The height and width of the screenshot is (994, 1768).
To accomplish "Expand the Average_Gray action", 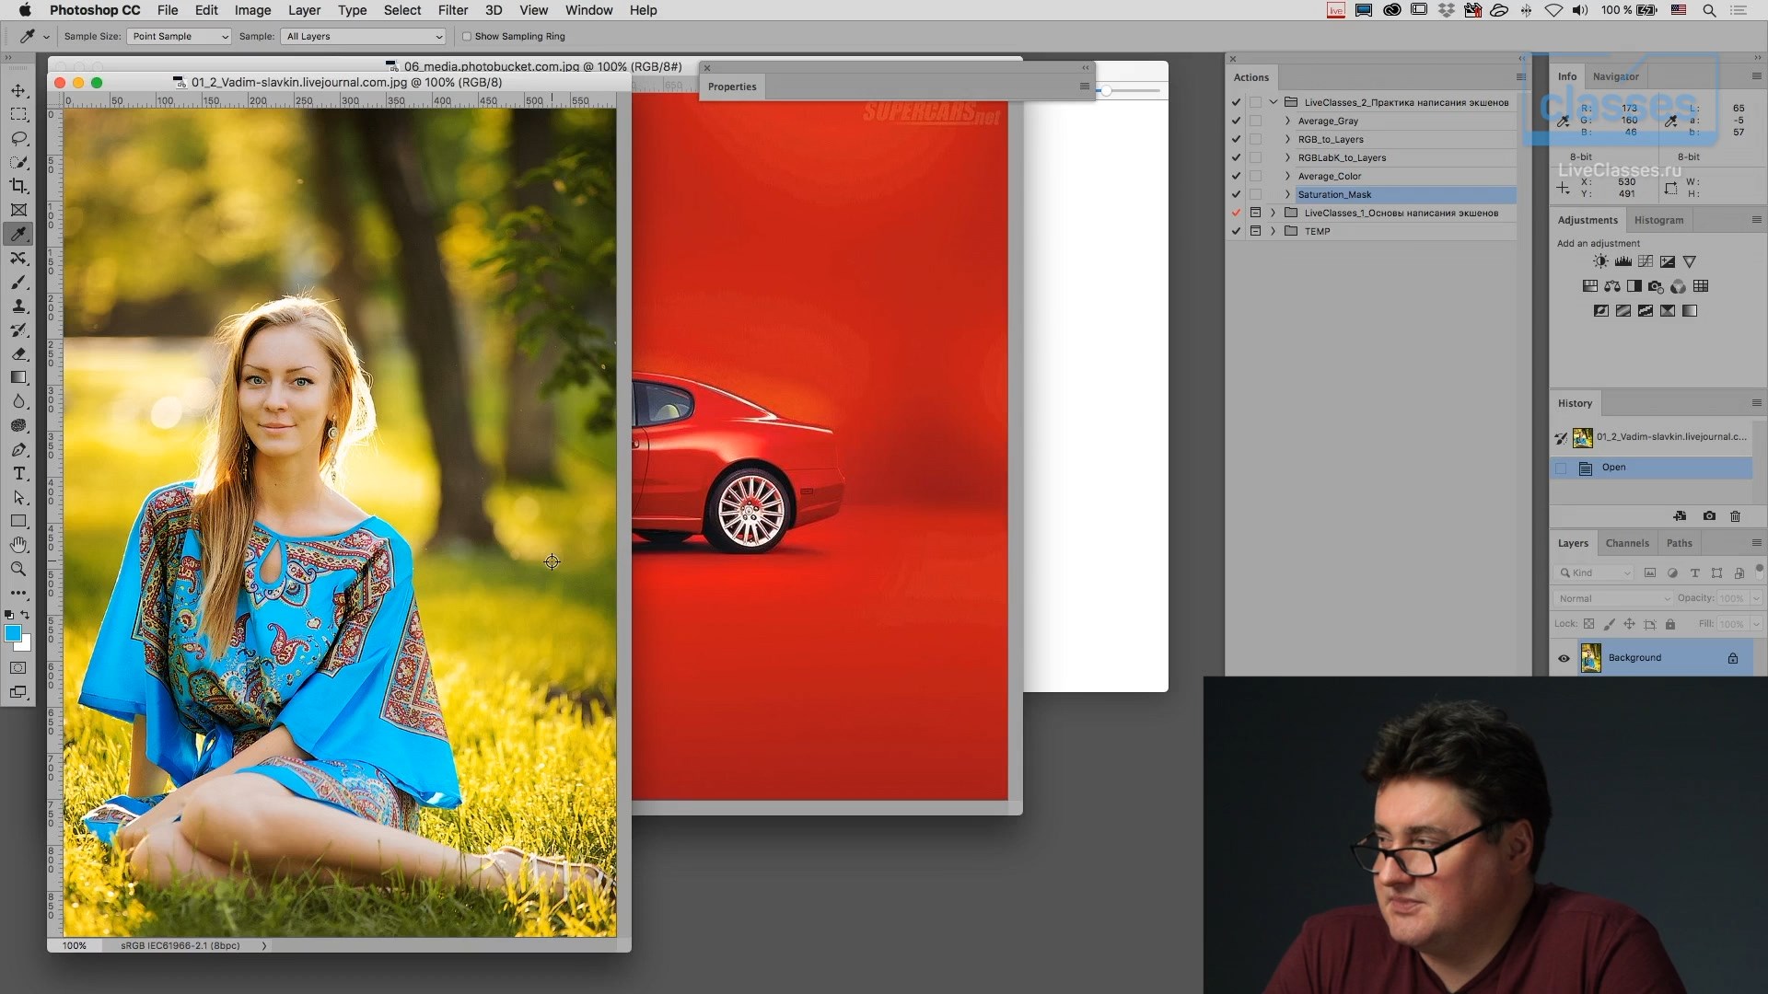I will point(1287,121).
